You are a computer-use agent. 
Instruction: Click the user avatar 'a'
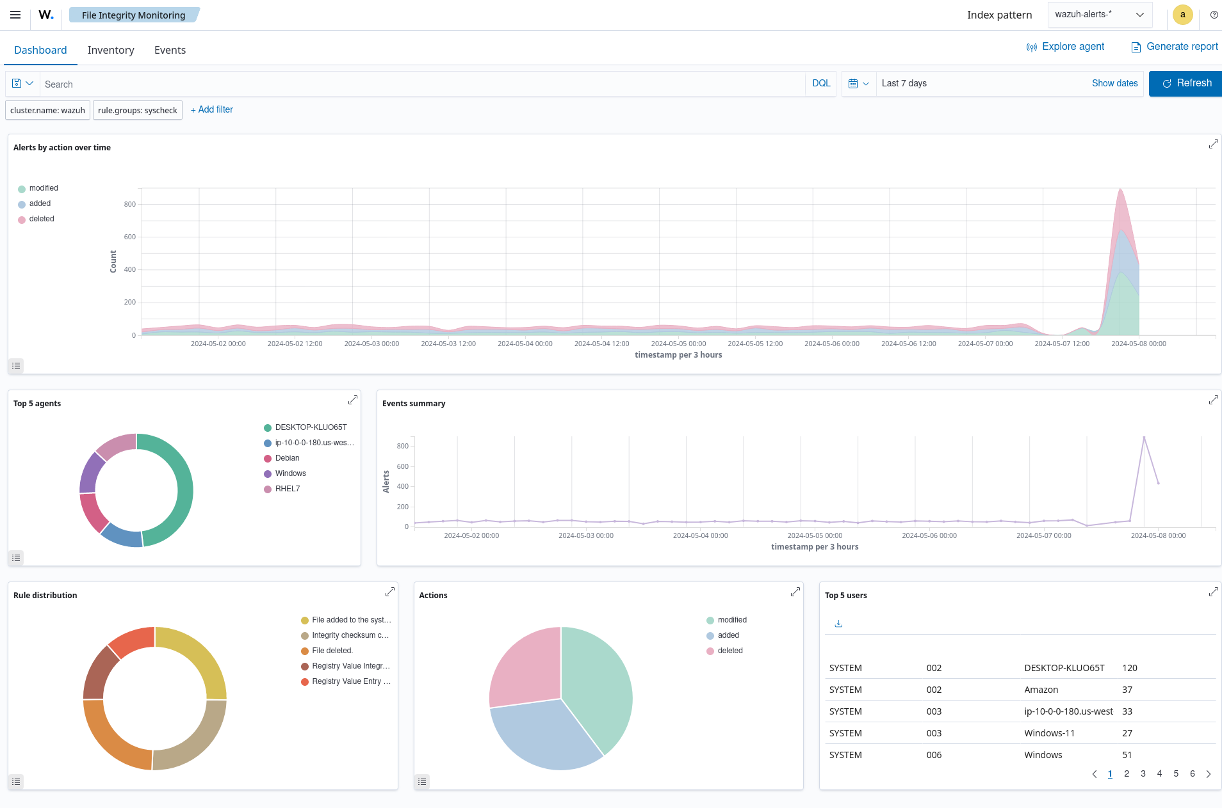1182,15
